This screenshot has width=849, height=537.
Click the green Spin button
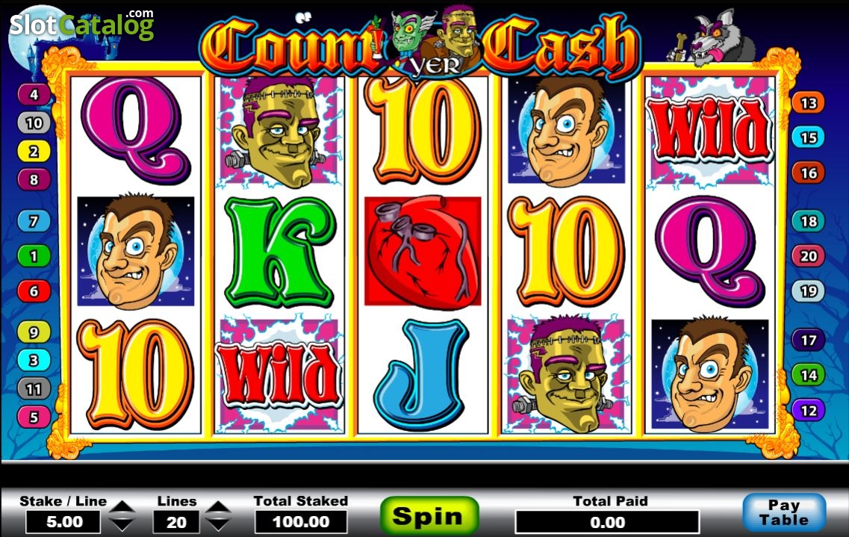[x=429, y=516]
